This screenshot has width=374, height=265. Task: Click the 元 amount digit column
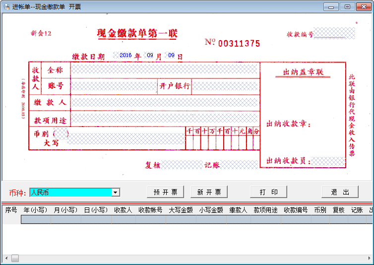[243, 138]
